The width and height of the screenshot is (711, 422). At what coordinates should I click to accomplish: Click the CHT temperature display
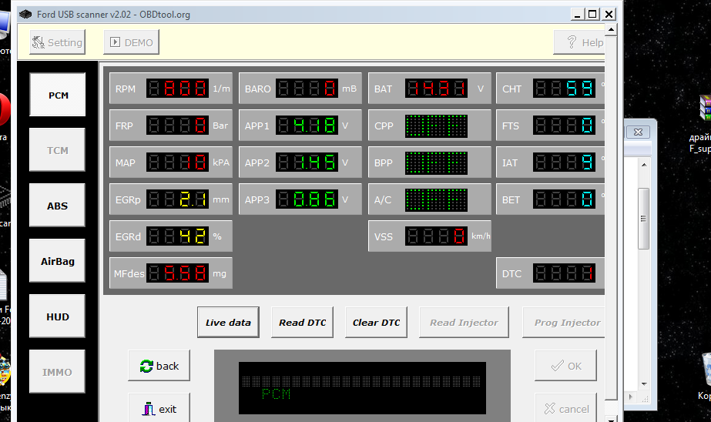(564, 89)
